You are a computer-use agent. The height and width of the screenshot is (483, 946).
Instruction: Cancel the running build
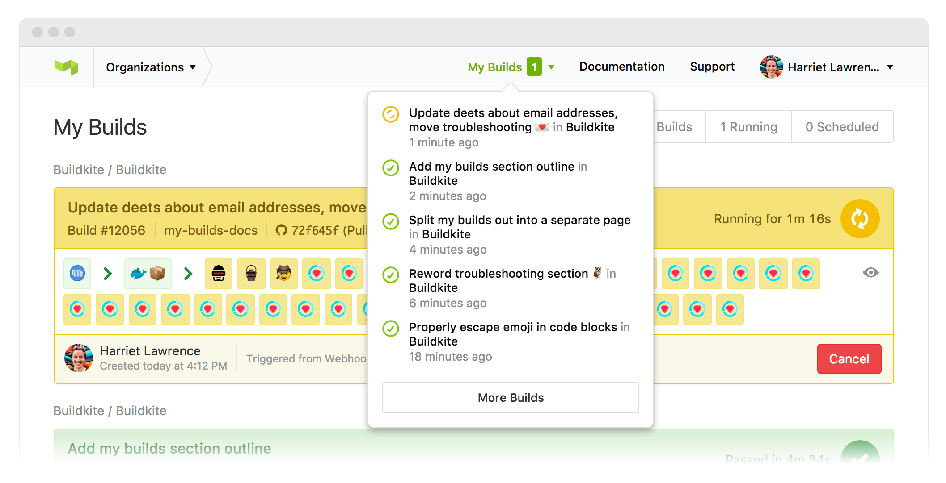849,359
